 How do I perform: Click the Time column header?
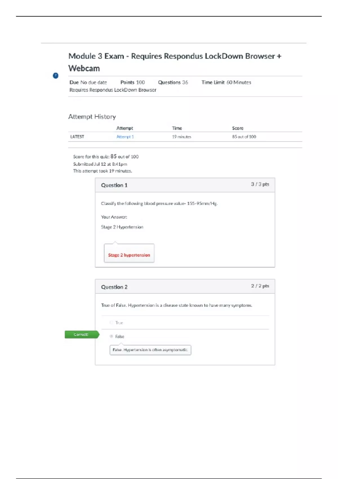[x=177, y=128]
